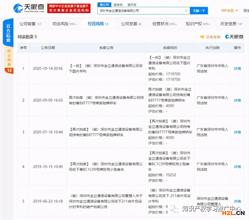249x220 pixels.
Task: Select the 官方信息 side tab
Action: point(8,33)
